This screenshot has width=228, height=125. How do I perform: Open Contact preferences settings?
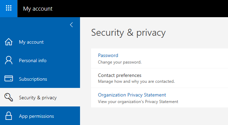pyautogui.click(x=120, y=75)
